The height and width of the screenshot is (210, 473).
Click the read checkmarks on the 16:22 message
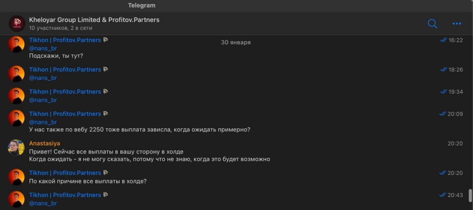point(443,40)
